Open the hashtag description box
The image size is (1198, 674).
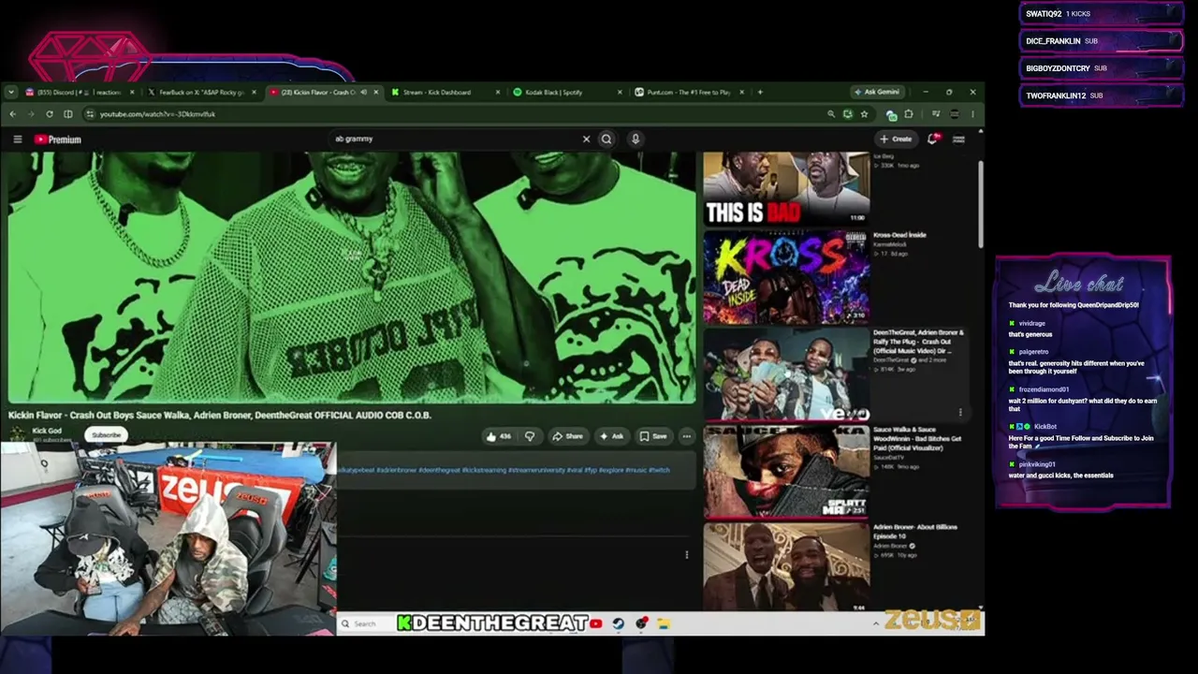(517, 470)
